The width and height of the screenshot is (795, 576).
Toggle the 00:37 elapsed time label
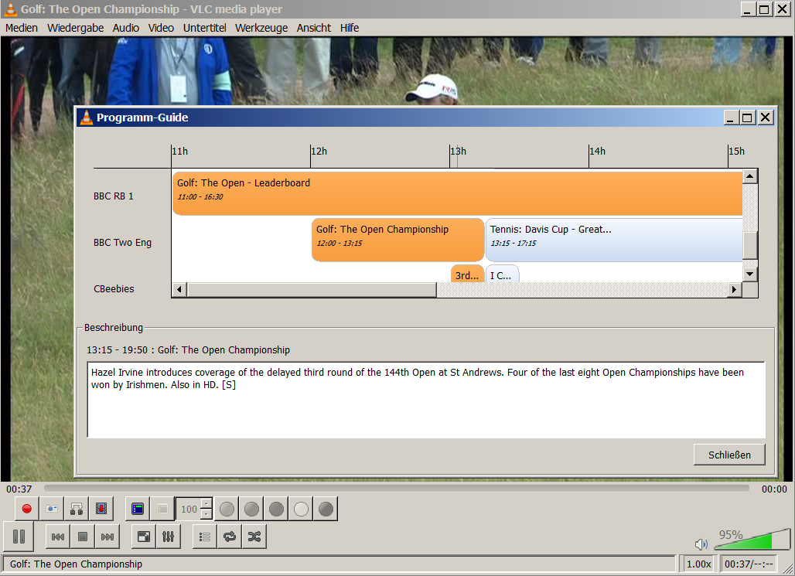(19, 489)
